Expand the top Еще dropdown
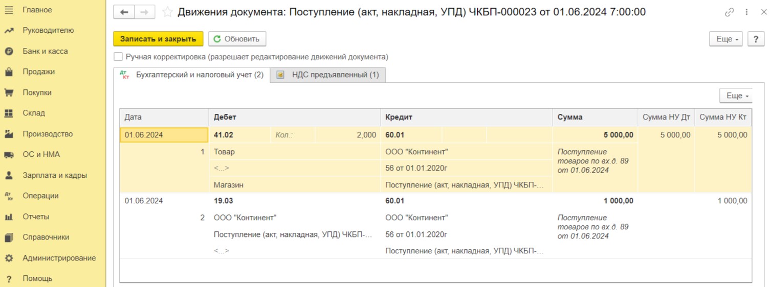Image resolution: width=771 pixels, height=287 pixels. [725, 39]
